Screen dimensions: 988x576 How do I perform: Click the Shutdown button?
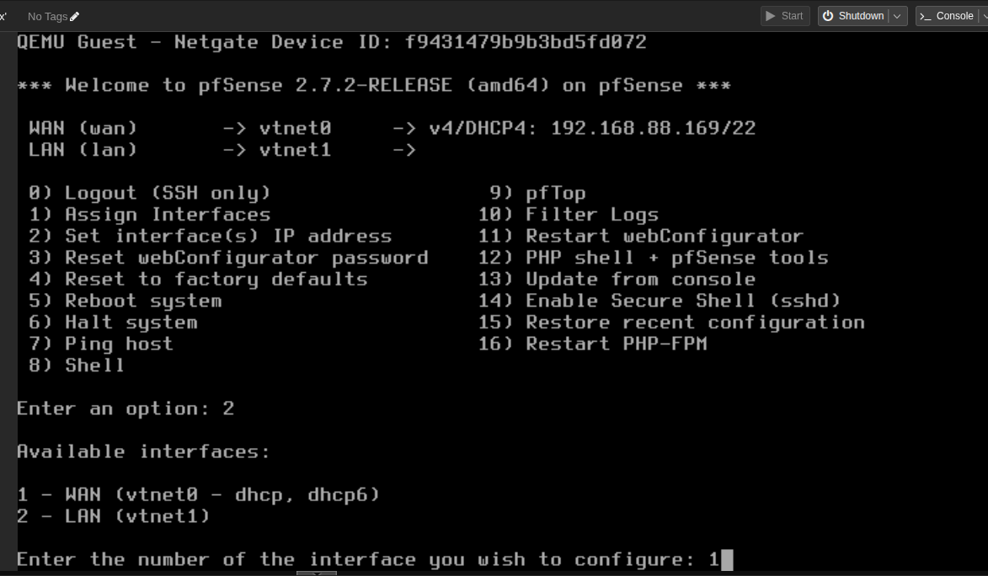tap(859, 15)
